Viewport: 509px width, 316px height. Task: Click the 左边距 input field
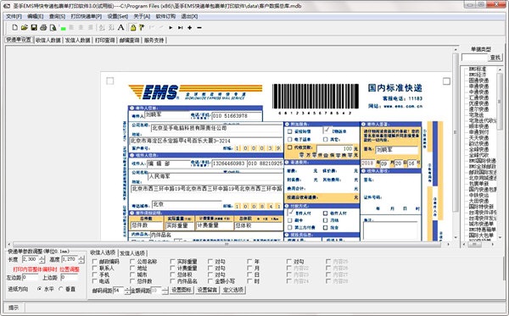coord(30,277)
